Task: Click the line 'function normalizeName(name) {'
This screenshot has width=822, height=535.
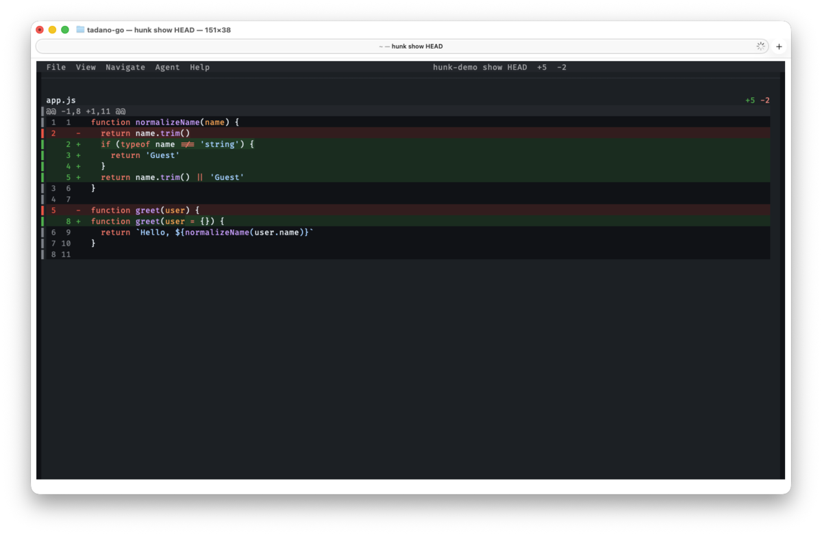Action: pos(406,122)
